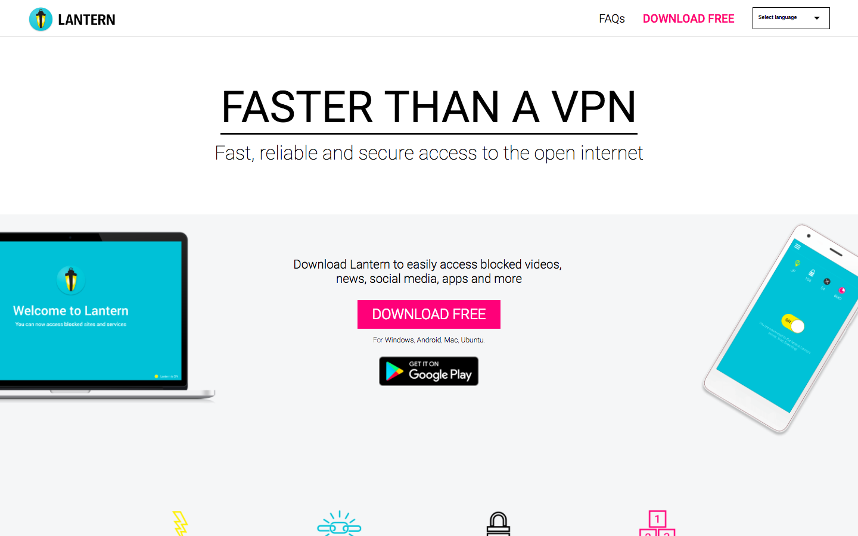The image size is (858, 536).
Task: Click the hamburger menu on phone image
Action: click(797, 246)
